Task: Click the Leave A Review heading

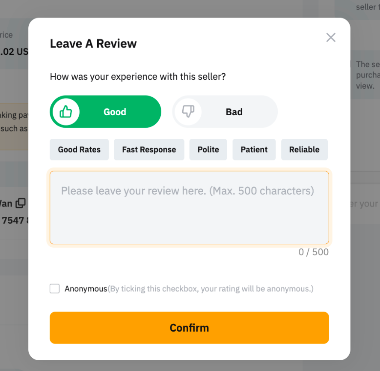Action: coord(93,44)
